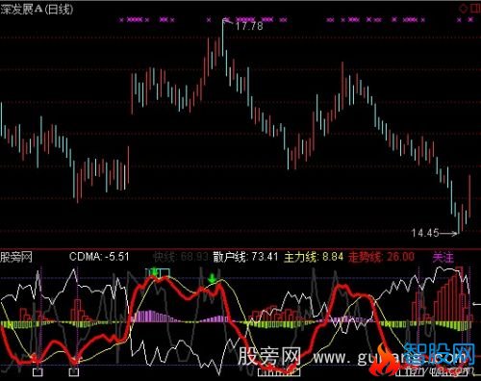Image resolution: width=481 pixels, height=381 pixels.
Task: Click the red square icon in top corner
Action: (475, 9)
